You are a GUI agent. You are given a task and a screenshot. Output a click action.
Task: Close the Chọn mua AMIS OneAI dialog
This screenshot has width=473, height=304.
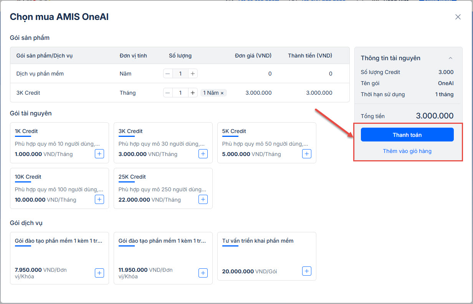(x=458, y=17)
